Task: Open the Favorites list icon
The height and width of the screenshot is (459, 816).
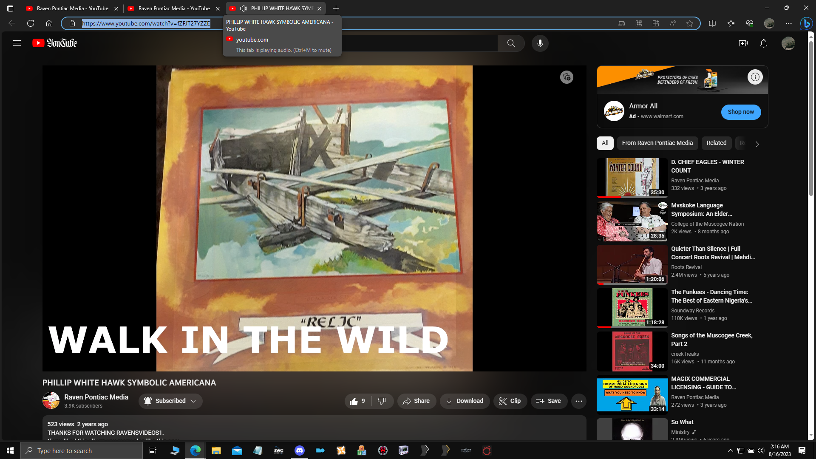Action: point(731,23)
